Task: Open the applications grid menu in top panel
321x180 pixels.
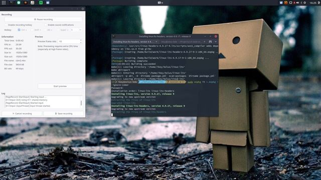Action: [x=4, y=2]
